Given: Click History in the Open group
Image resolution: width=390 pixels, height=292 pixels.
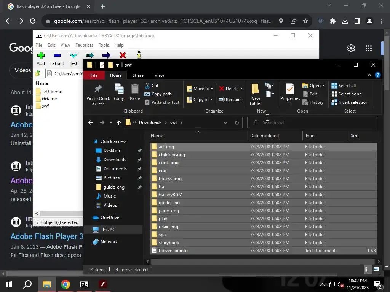Looking at the screenshot, I should pos(313,102).
